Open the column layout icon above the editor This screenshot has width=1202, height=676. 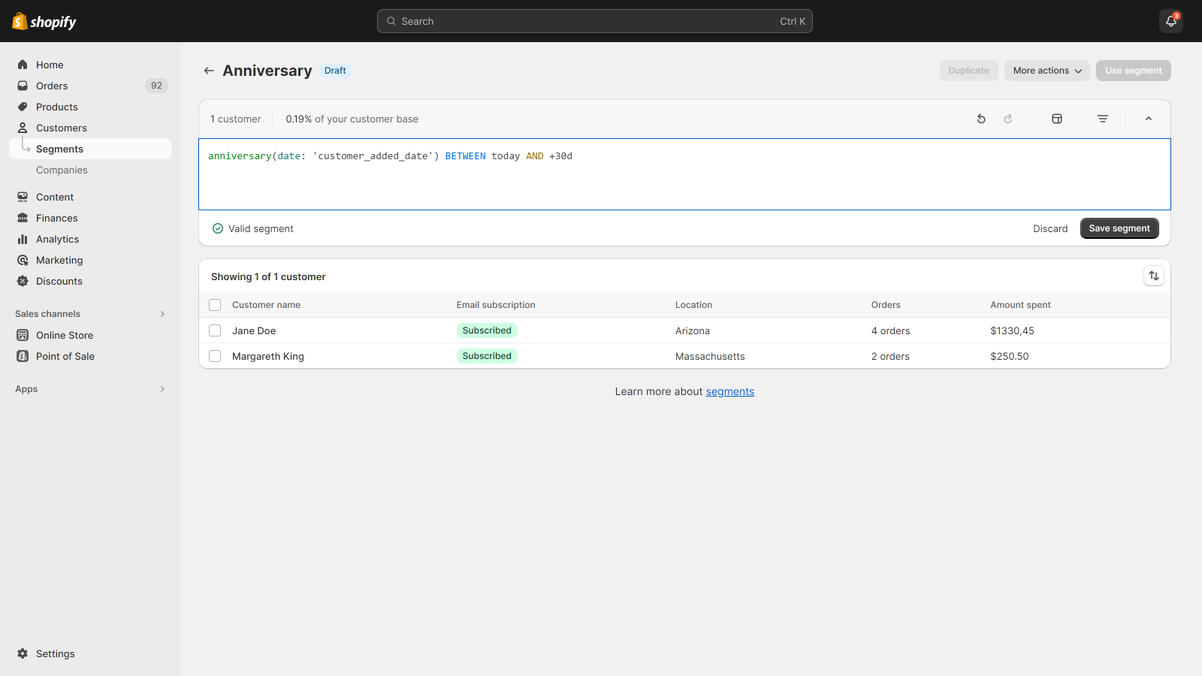point(1057,119)
